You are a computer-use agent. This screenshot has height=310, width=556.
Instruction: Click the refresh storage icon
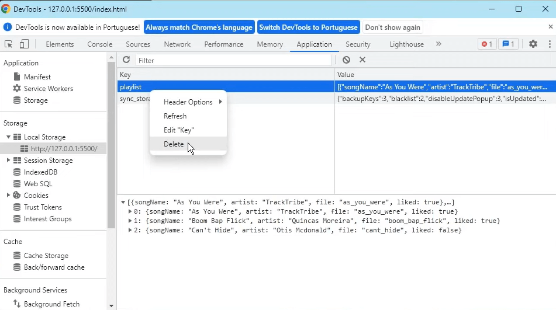tap(126, 60)
